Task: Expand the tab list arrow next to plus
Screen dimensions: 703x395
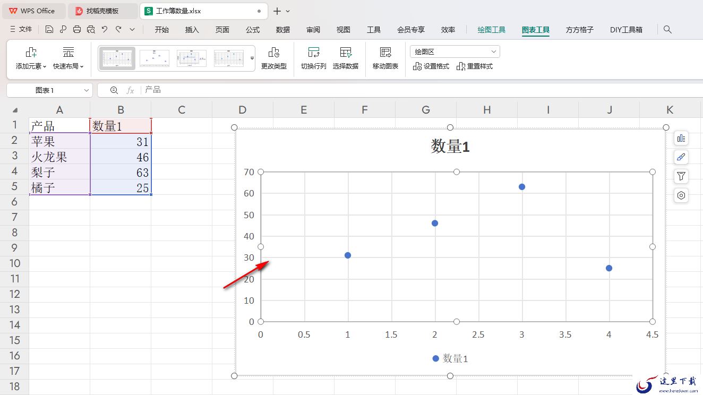Action: point(288,11)
